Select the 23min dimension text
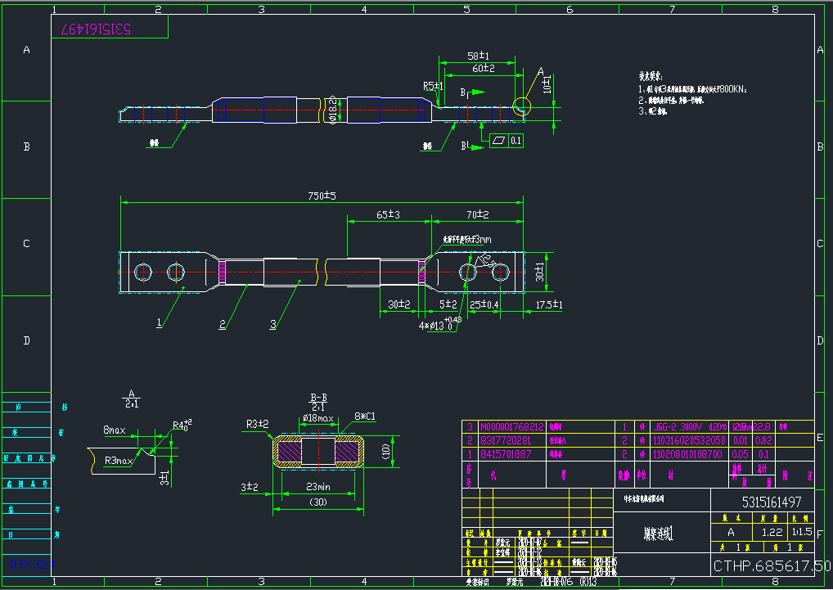This screenshot has height=590, width=833. click(318, 486)
